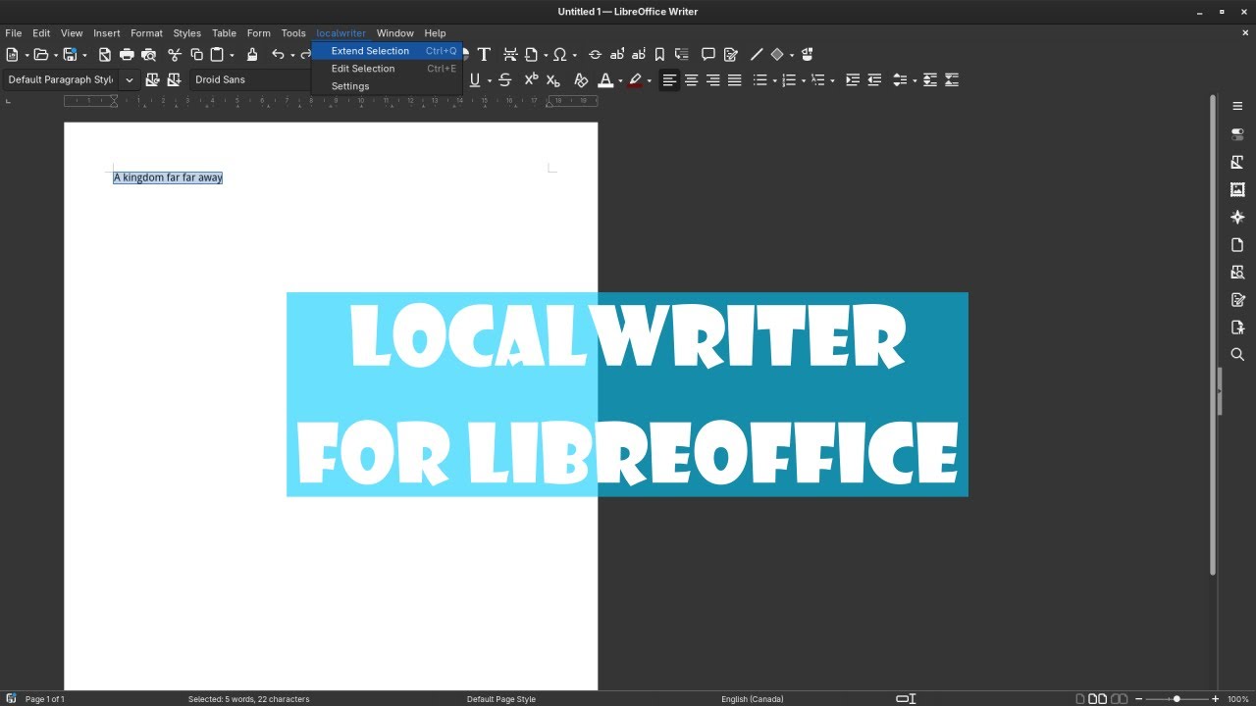
Task: Insert a text box with T icon
Action: 484,55
